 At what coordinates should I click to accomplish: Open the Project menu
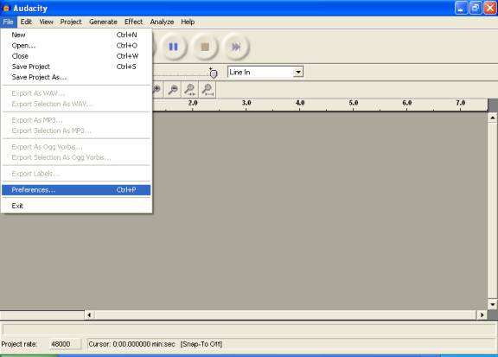click(x=71, y=22)
